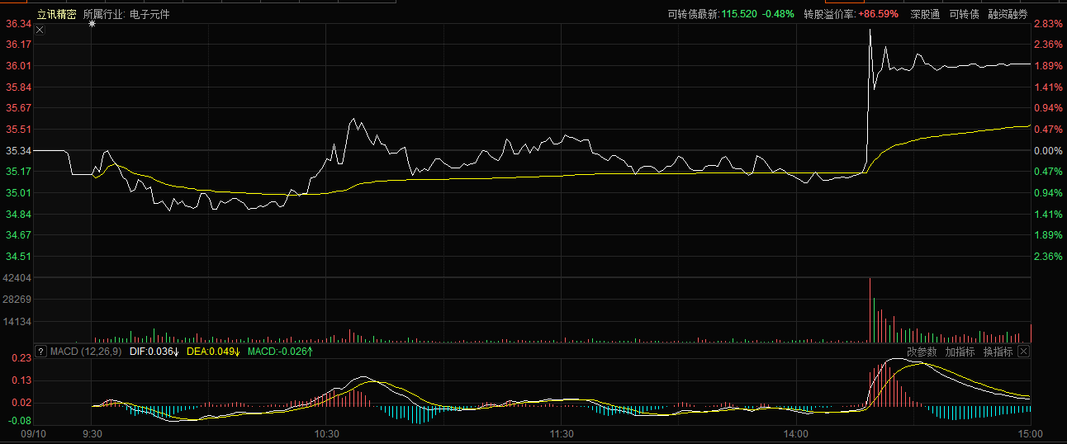Click the tallest volume bar after 14:00
This screenshot has height=444, width=1067.
tap(870, 309)
